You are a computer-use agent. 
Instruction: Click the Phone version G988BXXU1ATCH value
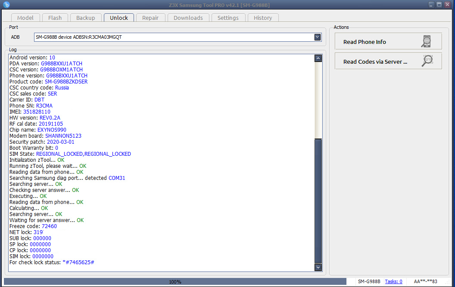pyautogui.click(x=67, y=76)
